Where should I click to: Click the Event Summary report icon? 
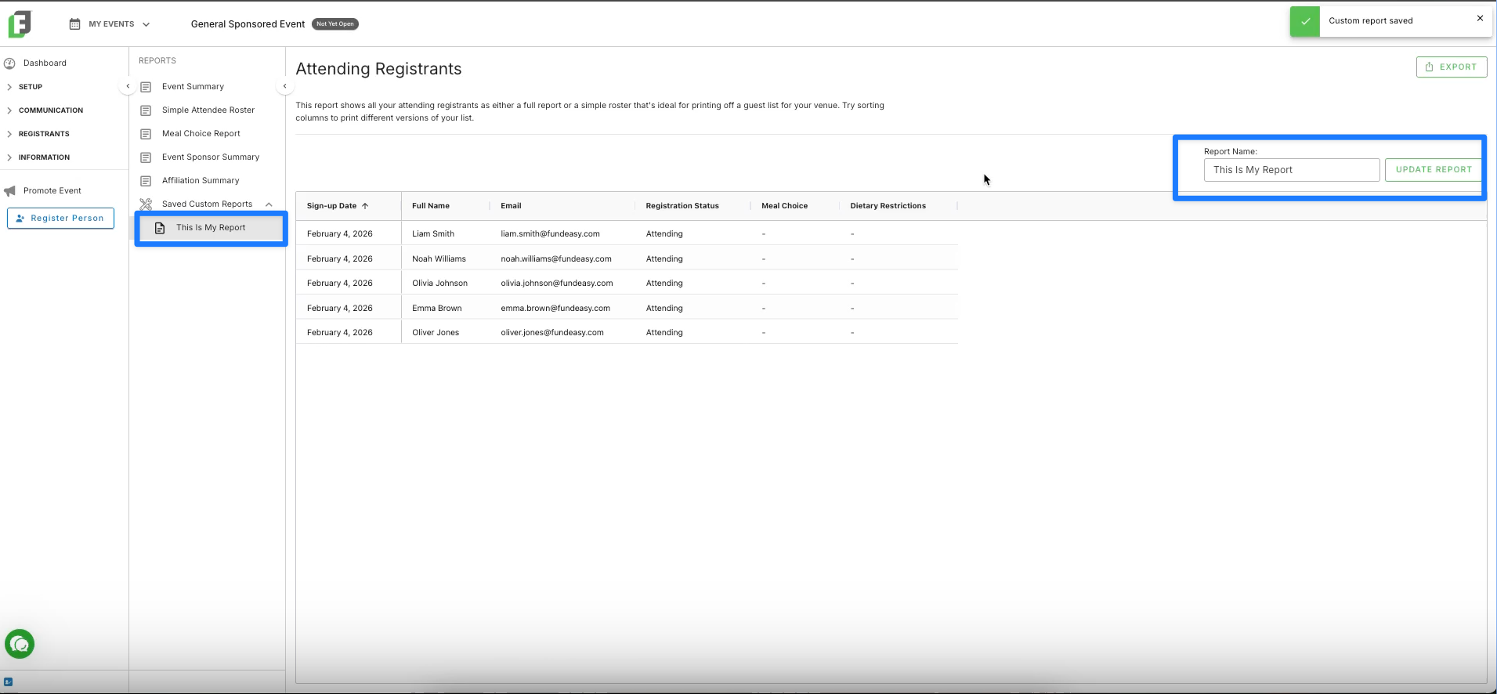146,87
